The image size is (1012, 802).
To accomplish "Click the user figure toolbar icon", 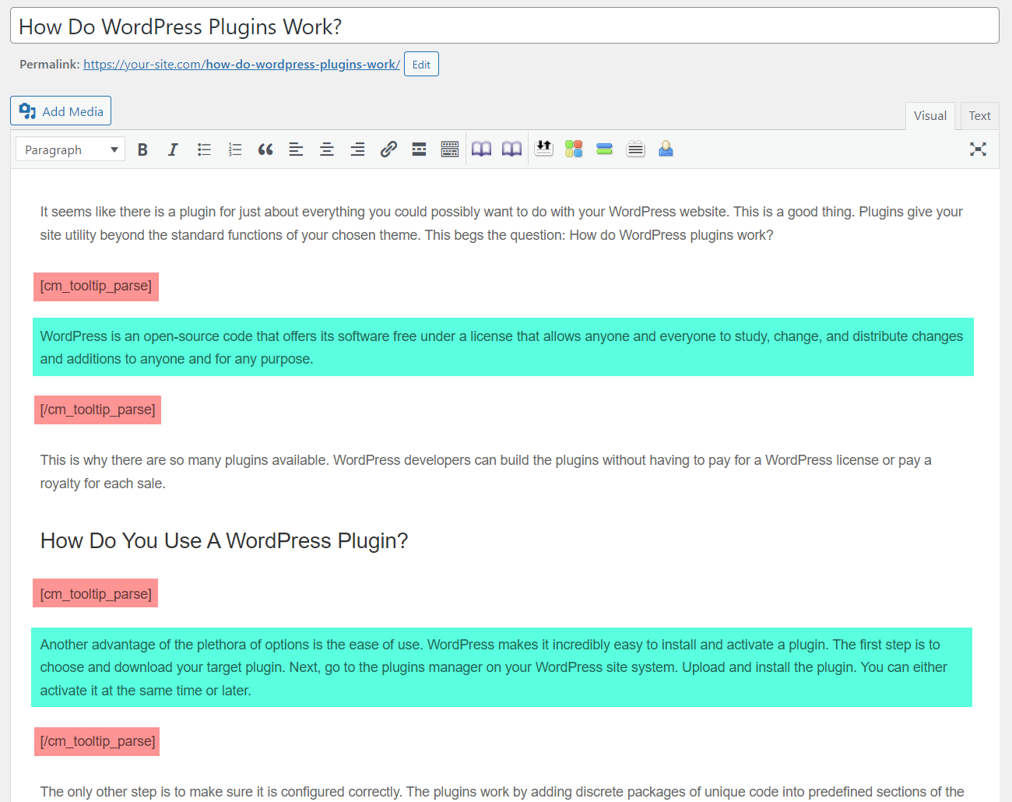I will pyautogui.click(x=666, y=149).
